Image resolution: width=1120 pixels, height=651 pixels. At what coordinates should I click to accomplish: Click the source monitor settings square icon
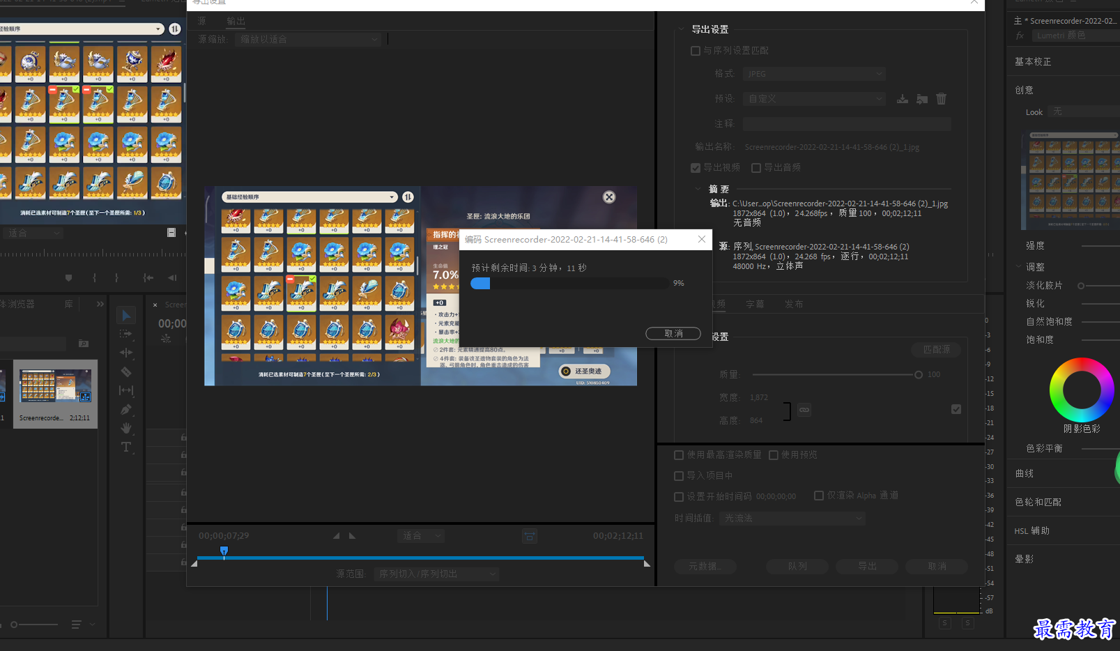tap(171, 233)
